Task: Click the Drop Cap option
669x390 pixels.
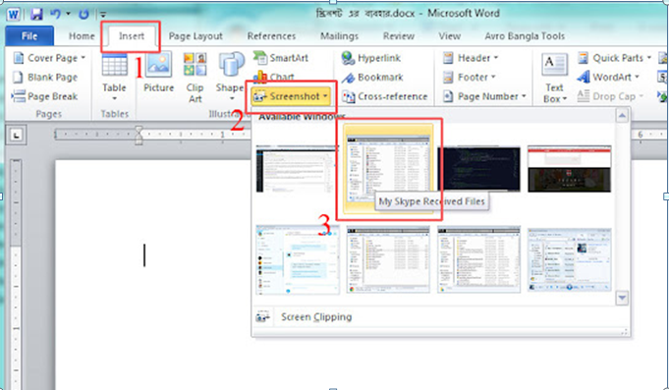Action: pos(610,97)
